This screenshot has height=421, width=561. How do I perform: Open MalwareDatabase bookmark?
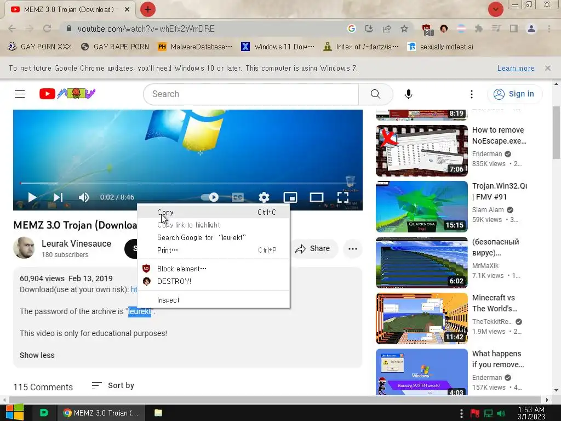coord(195,47)
